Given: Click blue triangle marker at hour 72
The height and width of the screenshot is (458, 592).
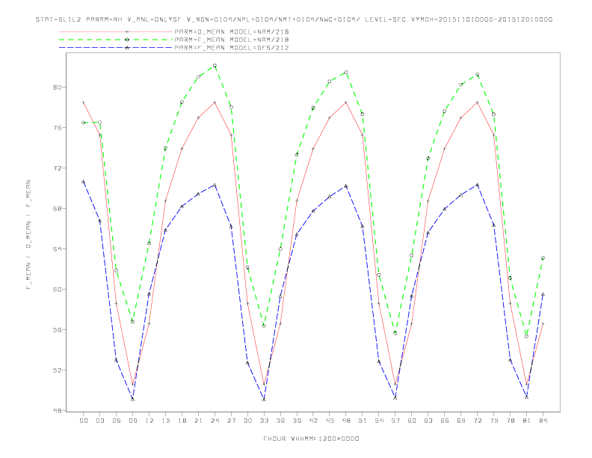Looking at the screenshot, I should coord(477,185).
